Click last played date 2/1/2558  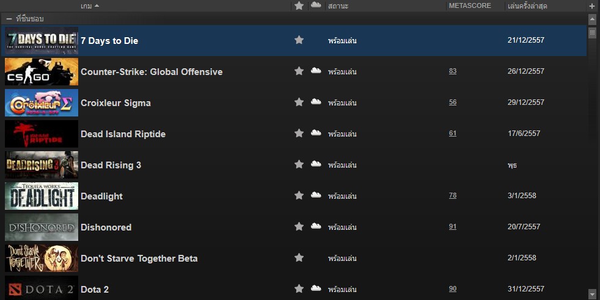tap(522, 258)
